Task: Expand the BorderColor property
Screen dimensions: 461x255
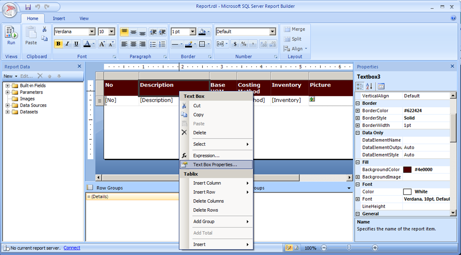Action: (358, 111)
